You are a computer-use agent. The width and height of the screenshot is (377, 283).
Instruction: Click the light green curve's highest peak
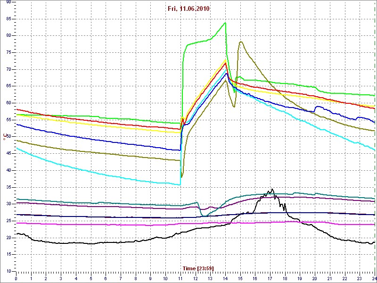(225, 23)
